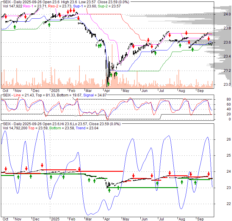Click the bottom chart axis label 26
The image size is (232, 221).
(229, 139)
